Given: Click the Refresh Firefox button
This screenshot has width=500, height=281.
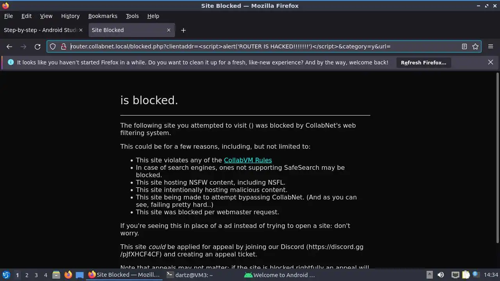Looking at the screenshot, I should pyautogui.click(x=423, y=62).
